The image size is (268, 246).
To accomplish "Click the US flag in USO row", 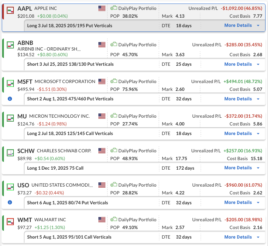I will coord(102,185).
